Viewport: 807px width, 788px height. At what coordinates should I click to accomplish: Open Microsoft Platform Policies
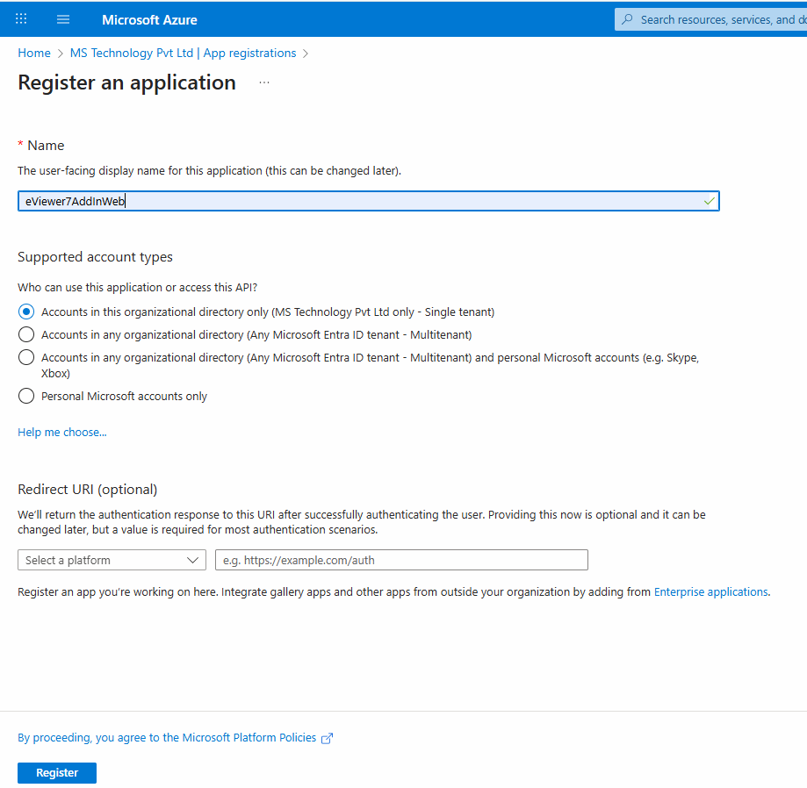coord(246,737)
